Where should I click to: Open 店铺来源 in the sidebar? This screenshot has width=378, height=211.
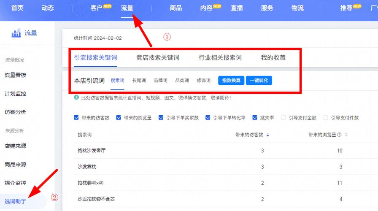16,146
